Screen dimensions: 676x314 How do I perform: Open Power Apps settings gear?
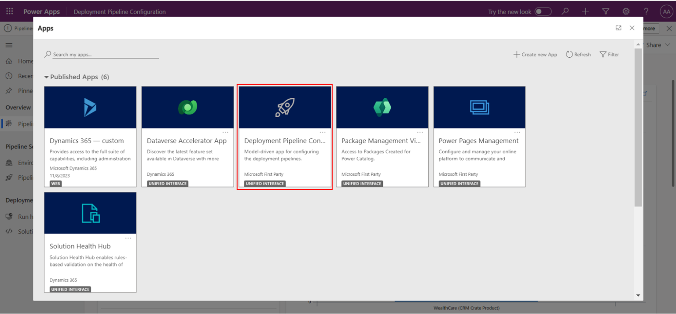[626, 11]
